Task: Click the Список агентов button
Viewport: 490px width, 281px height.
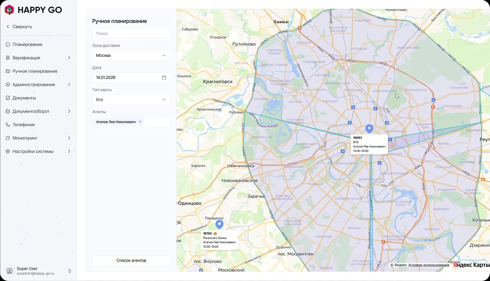Action: point(131,261)
